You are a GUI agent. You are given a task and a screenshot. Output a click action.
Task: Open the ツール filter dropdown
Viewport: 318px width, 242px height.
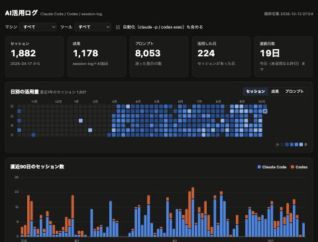point(93,27)
